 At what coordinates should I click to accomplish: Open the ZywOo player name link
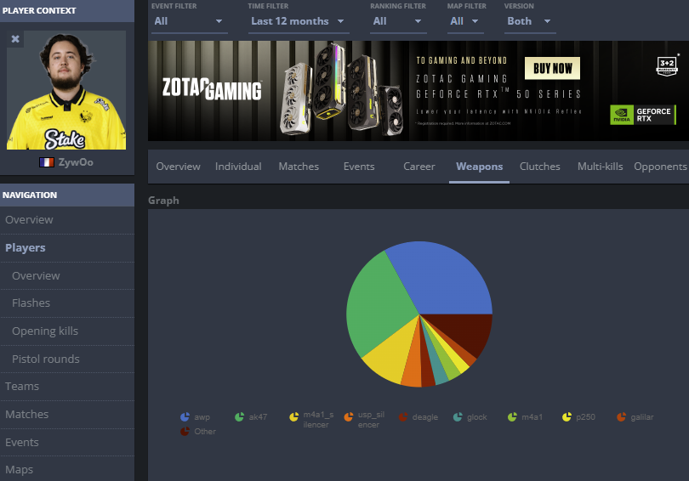pos(76,162)
